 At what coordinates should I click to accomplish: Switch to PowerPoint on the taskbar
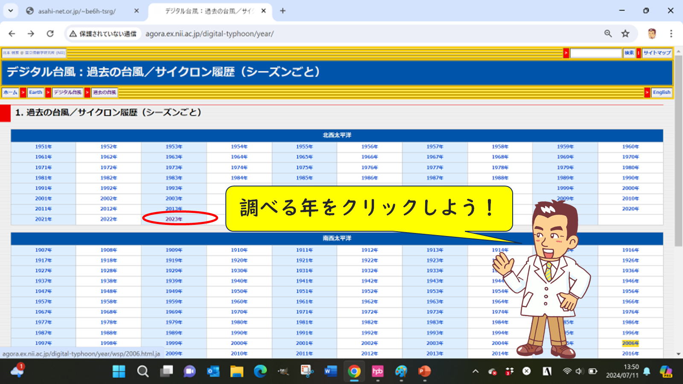[x=424, y=372]
